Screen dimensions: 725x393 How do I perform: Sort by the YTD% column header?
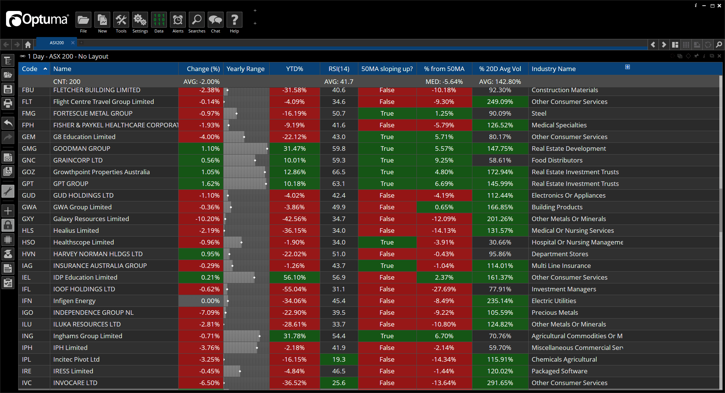[295, 69]
